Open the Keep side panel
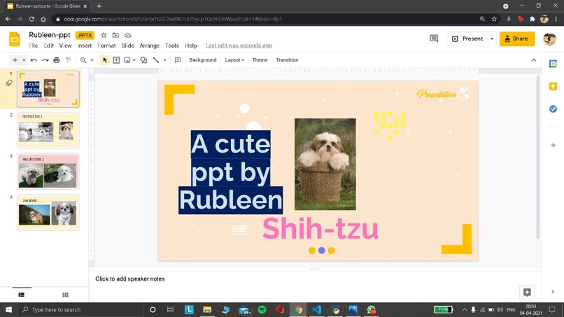Image resolution: width=564 pixels, height=317 pixels. tap(553, 86)
